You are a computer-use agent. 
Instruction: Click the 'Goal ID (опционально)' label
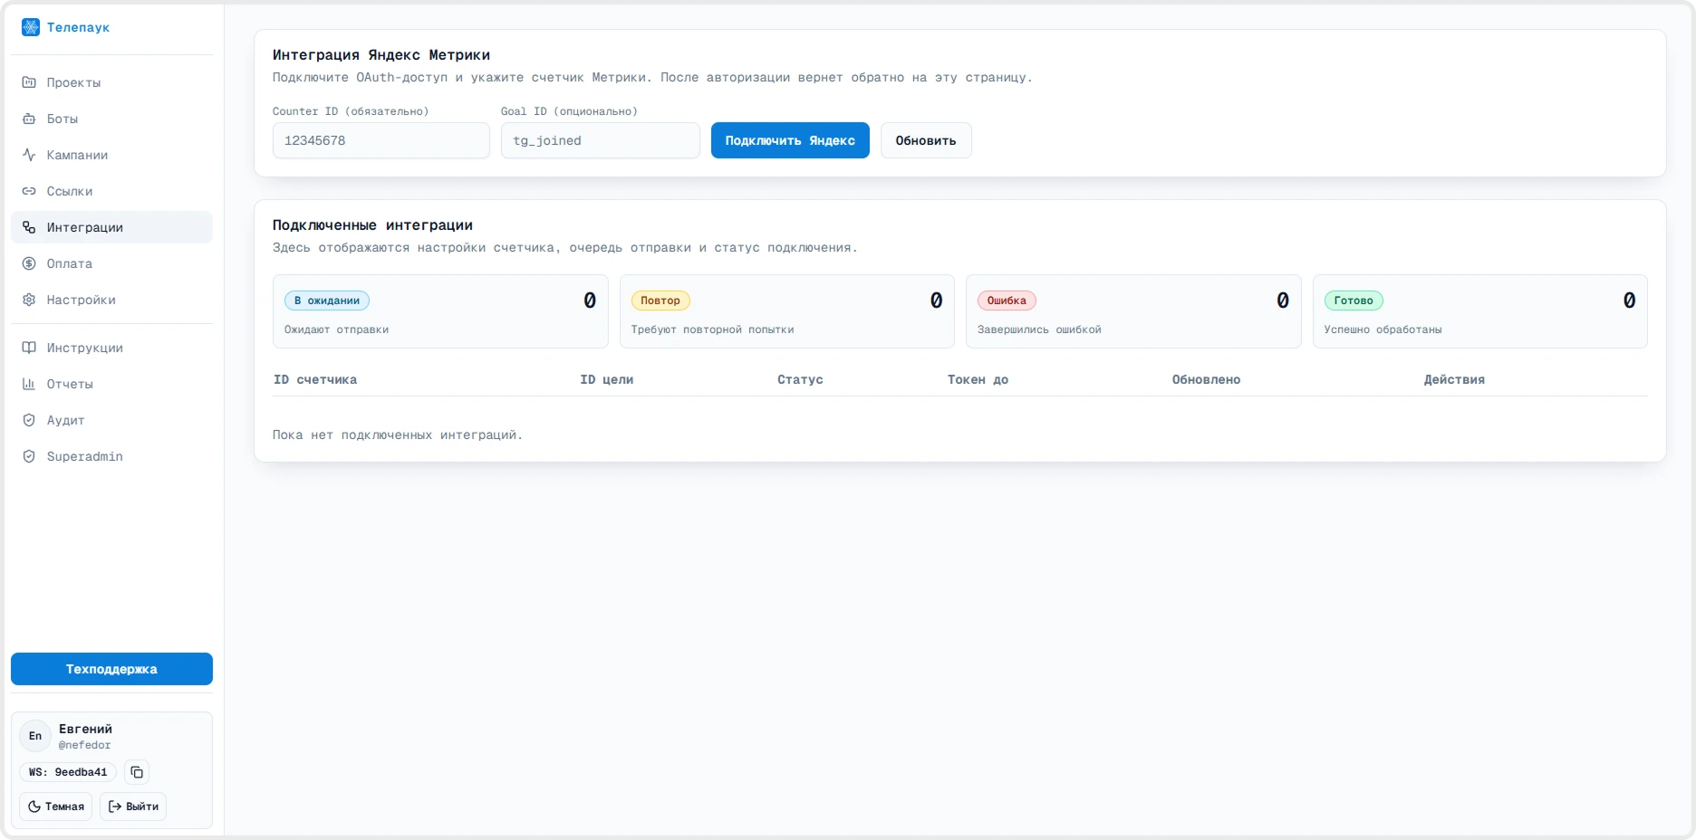pyautogui.click(x=569, y=111)
